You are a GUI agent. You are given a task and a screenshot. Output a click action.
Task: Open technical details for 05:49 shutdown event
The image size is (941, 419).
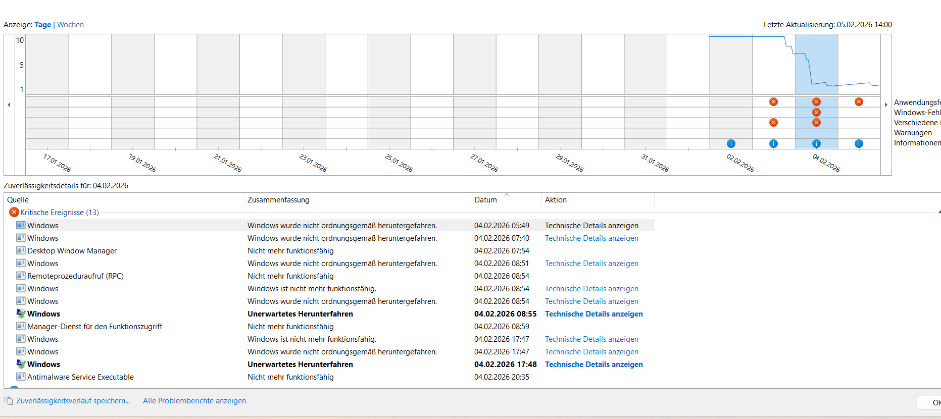pyautogui.click(x=591, y=226)
